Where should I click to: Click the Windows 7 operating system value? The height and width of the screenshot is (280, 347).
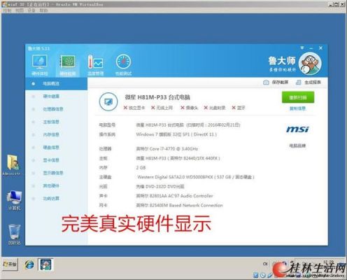(176, 134)
